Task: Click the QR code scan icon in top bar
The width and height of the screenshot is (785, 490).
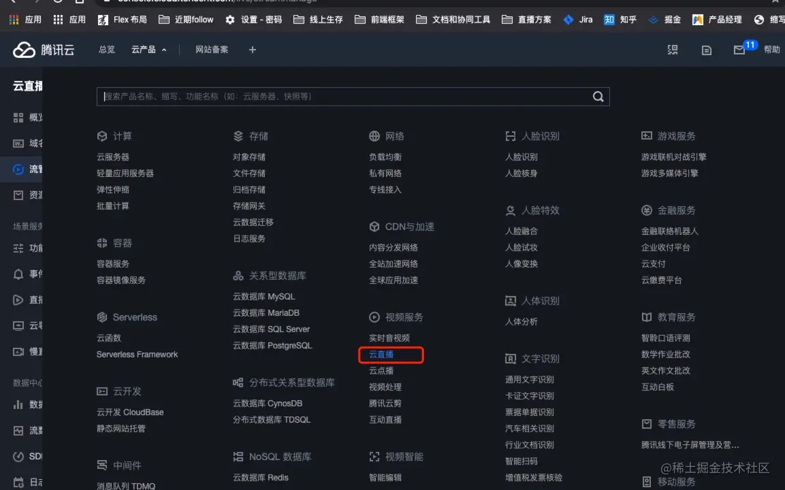Action: click(x=673, y=49)
